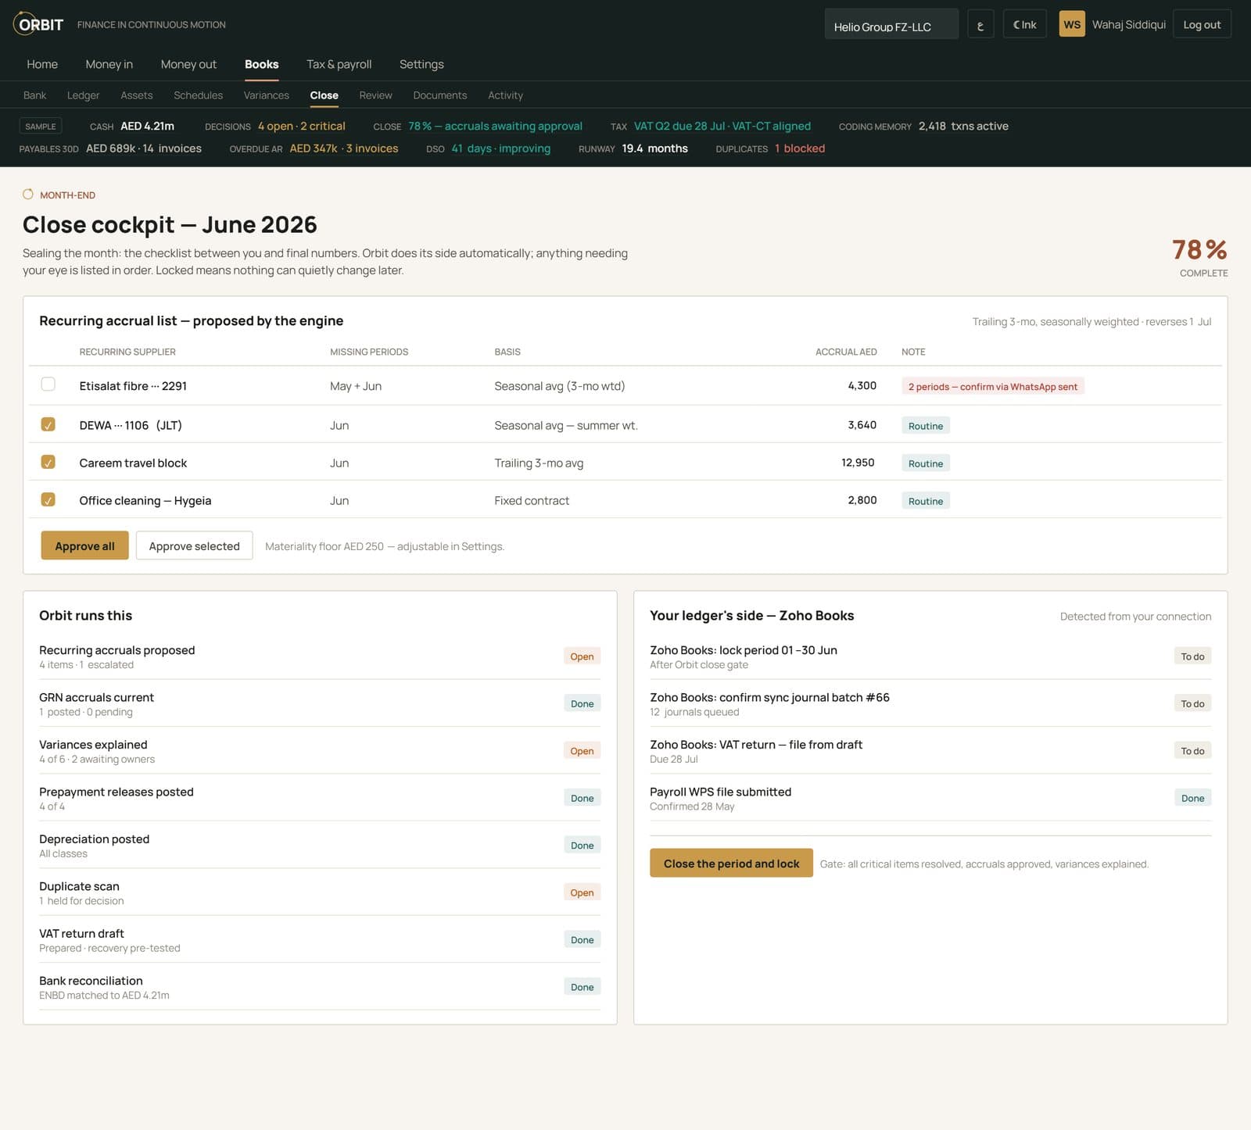Open the Tax & payroll menu
This screenshot has width=1251, height=1130.
(339, 64)
